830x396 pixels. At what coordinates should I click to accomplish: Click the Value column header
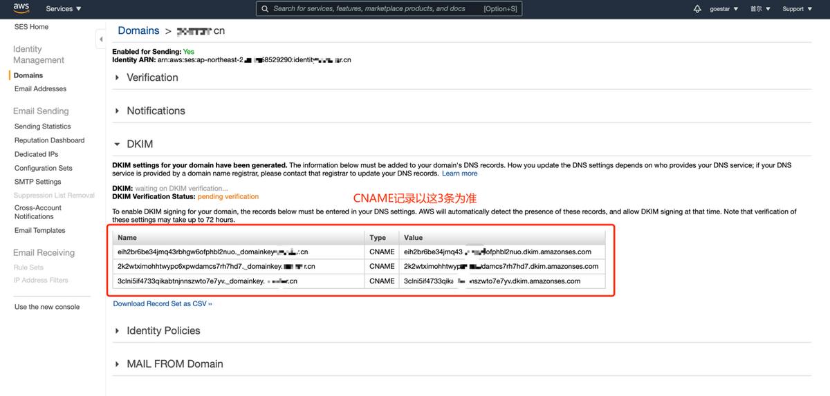(502, 237)
